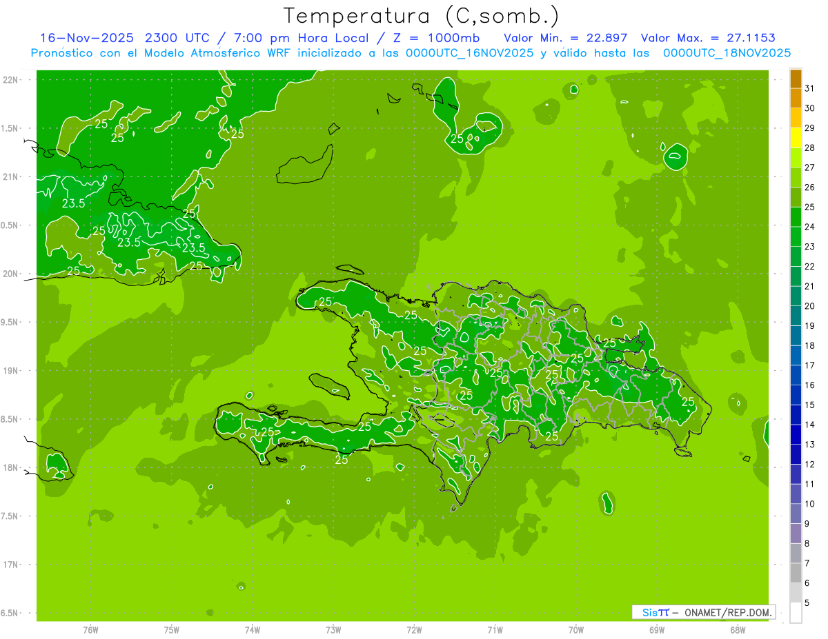
Task: Click the purple swatch between labels 9 and 10
Action: (796, 514)
